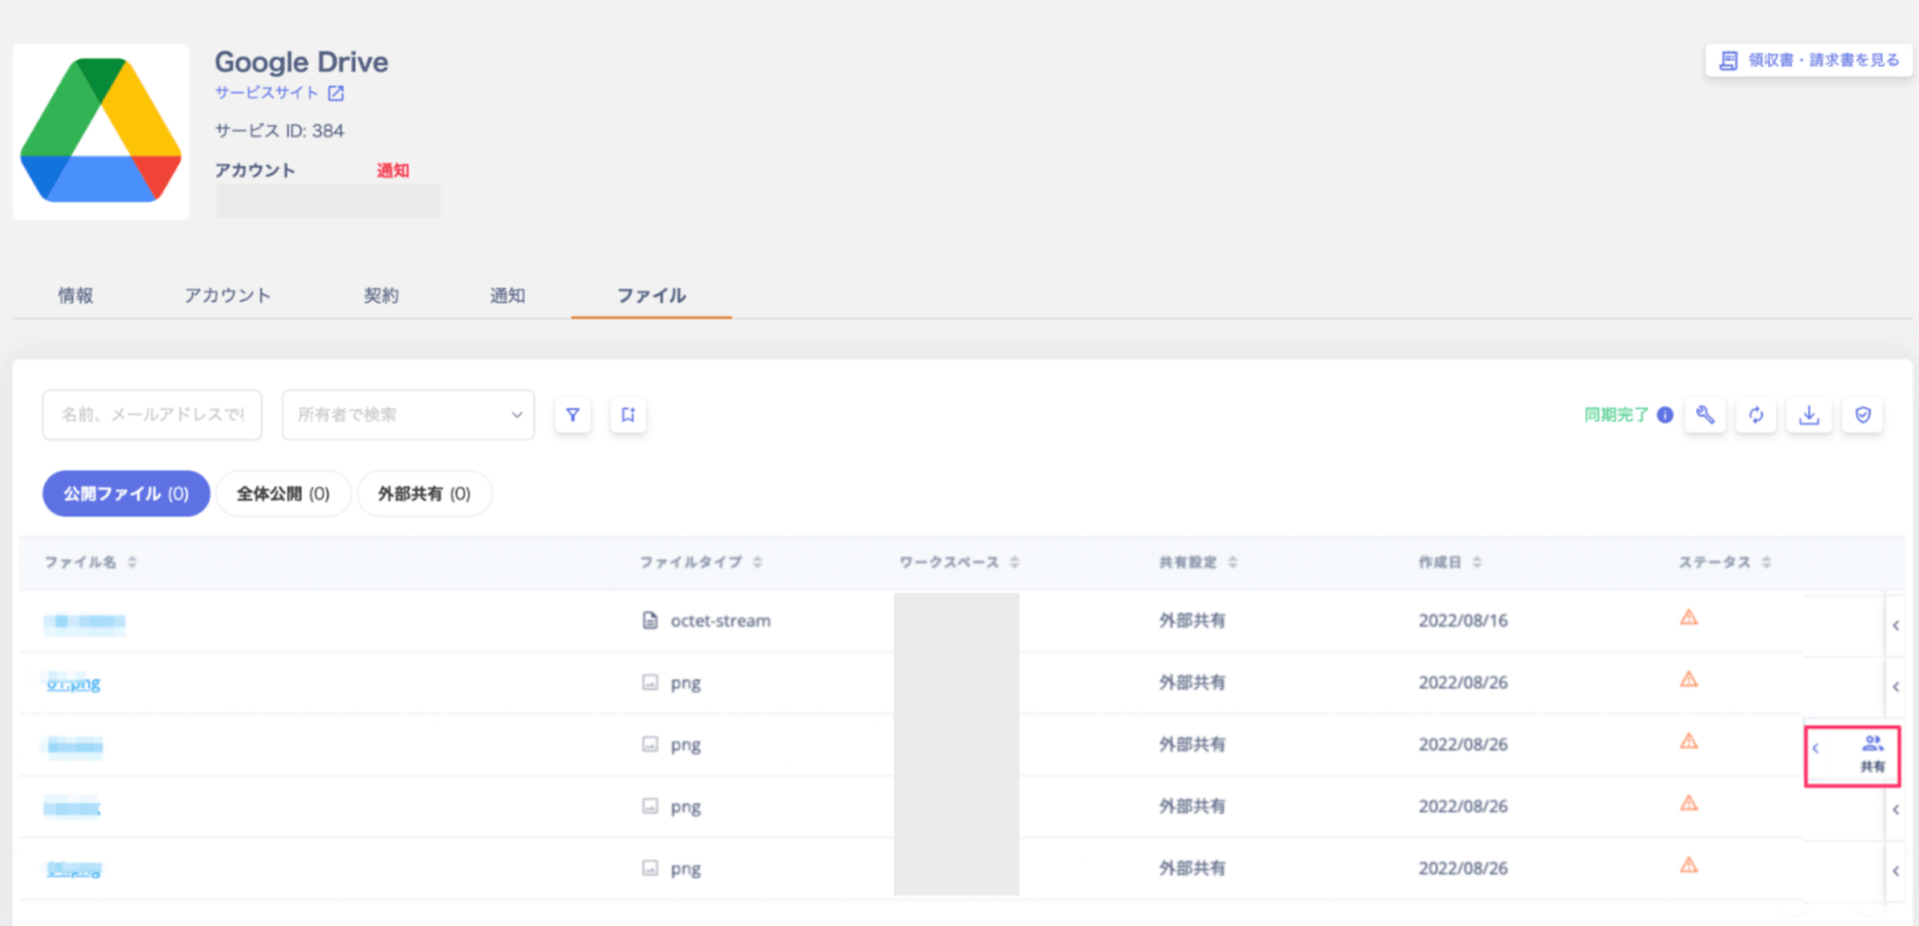Click the sync refresh icon
Screen dimensions: 1919x926
1756,415
